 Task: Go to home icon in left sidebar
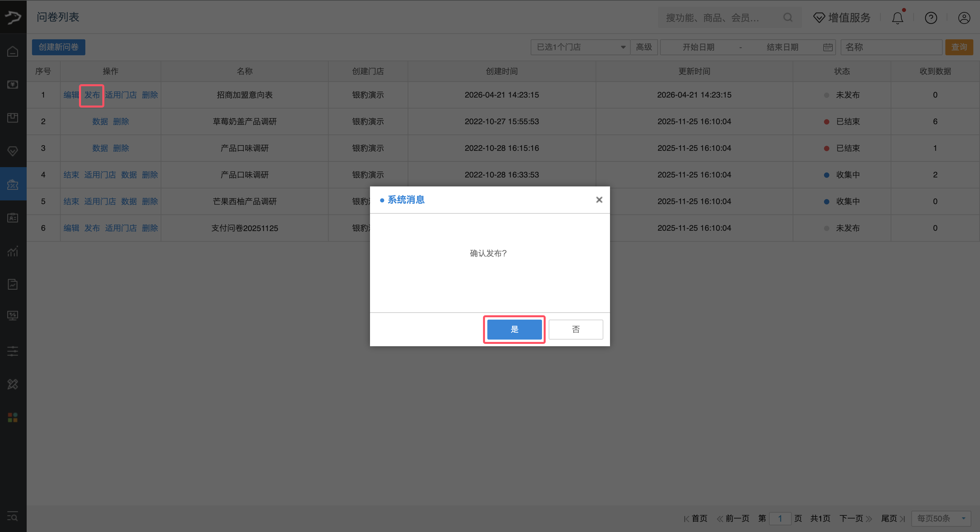click(13, 51)
